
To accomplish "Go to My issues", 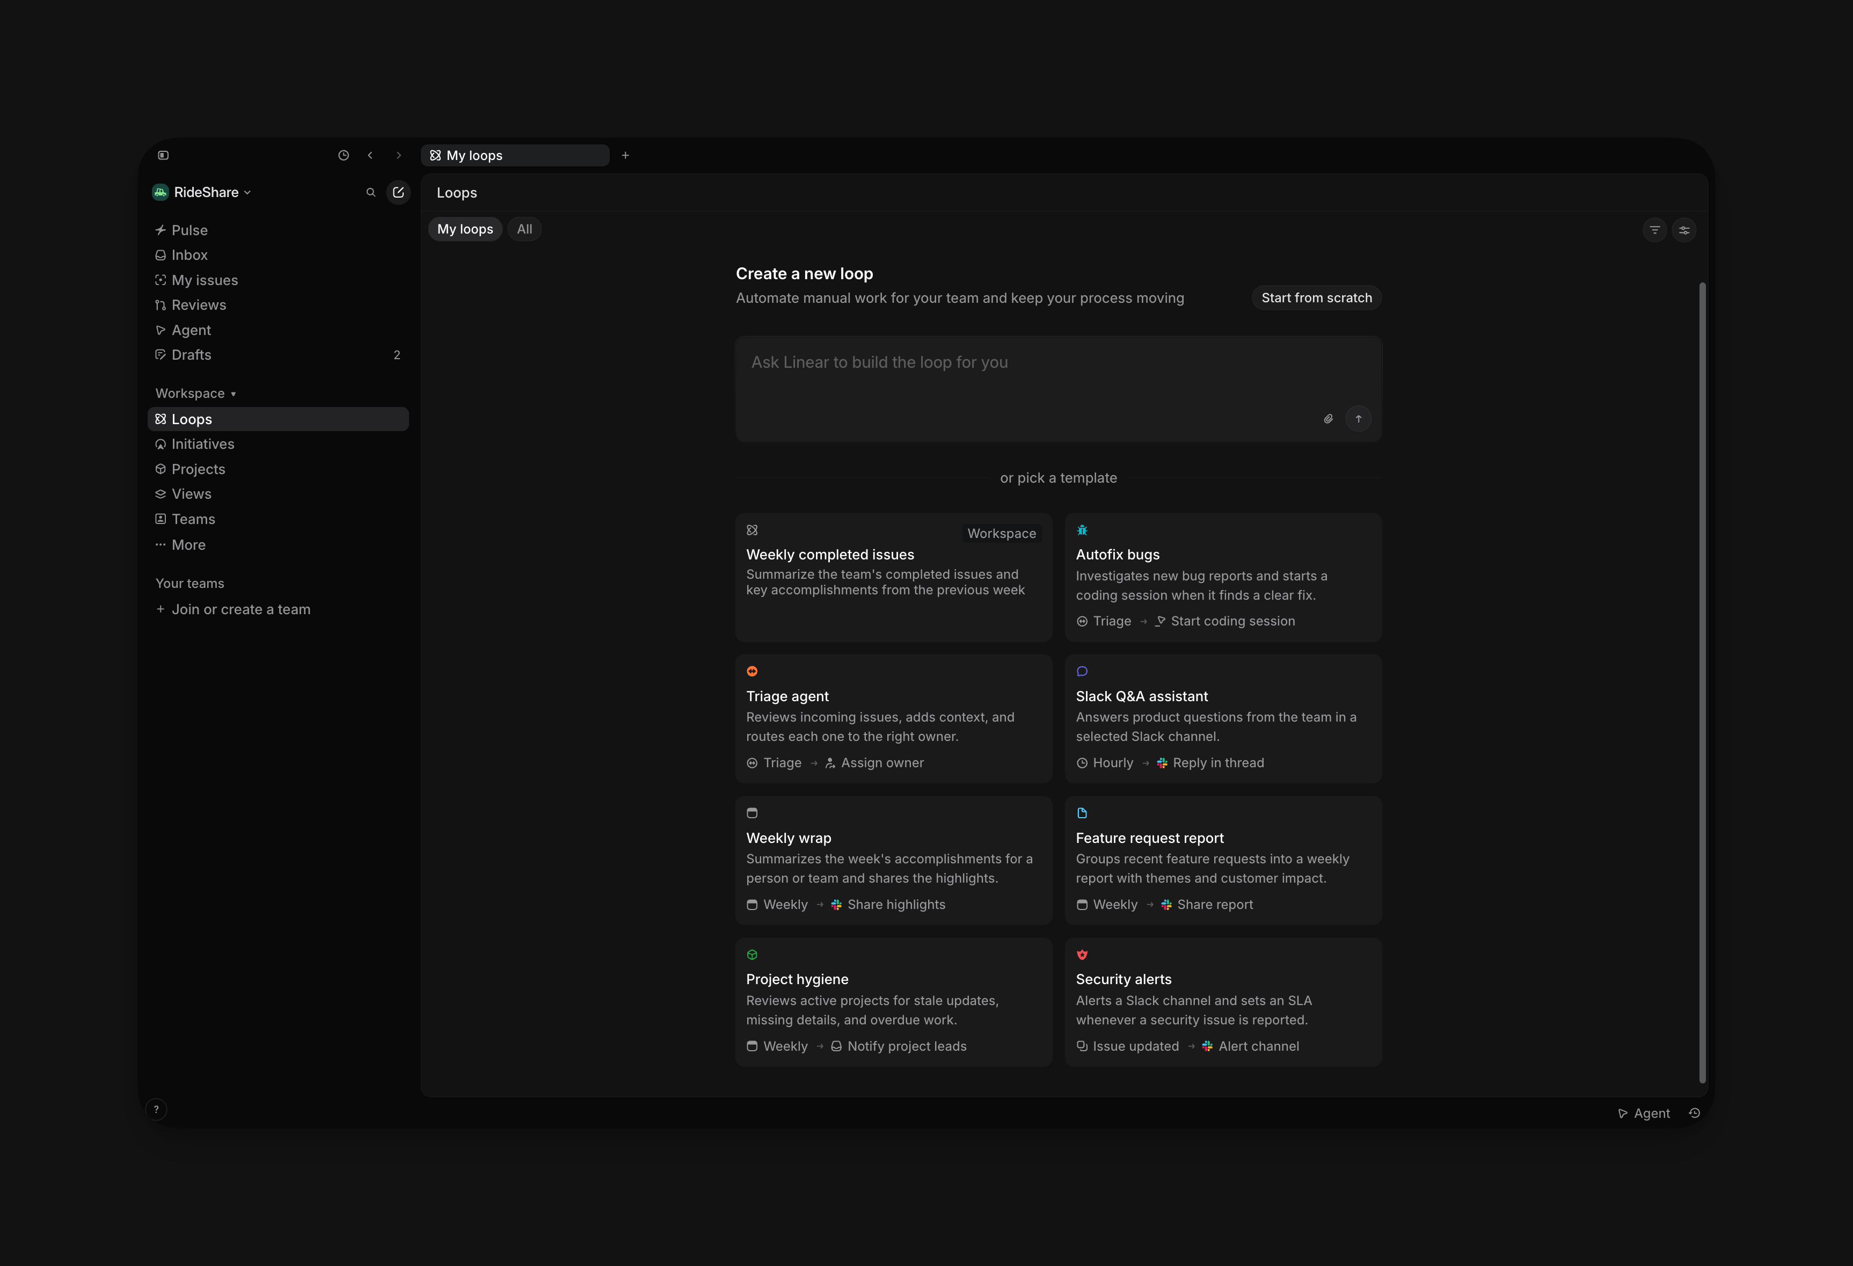I will [278, 280].
